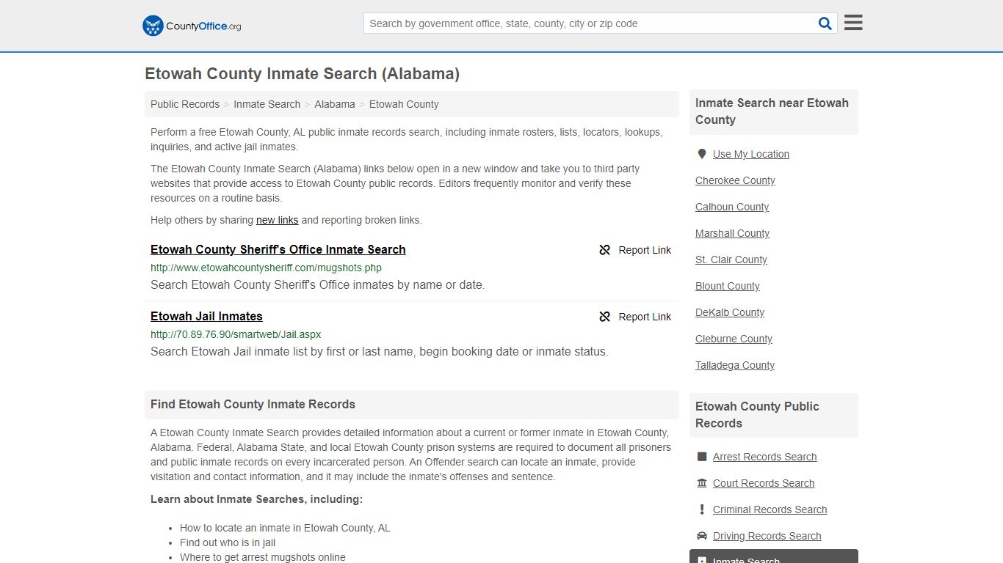1003x563 pixels.
Task: Open Marshall County inmate search
Action: (732, 233)
